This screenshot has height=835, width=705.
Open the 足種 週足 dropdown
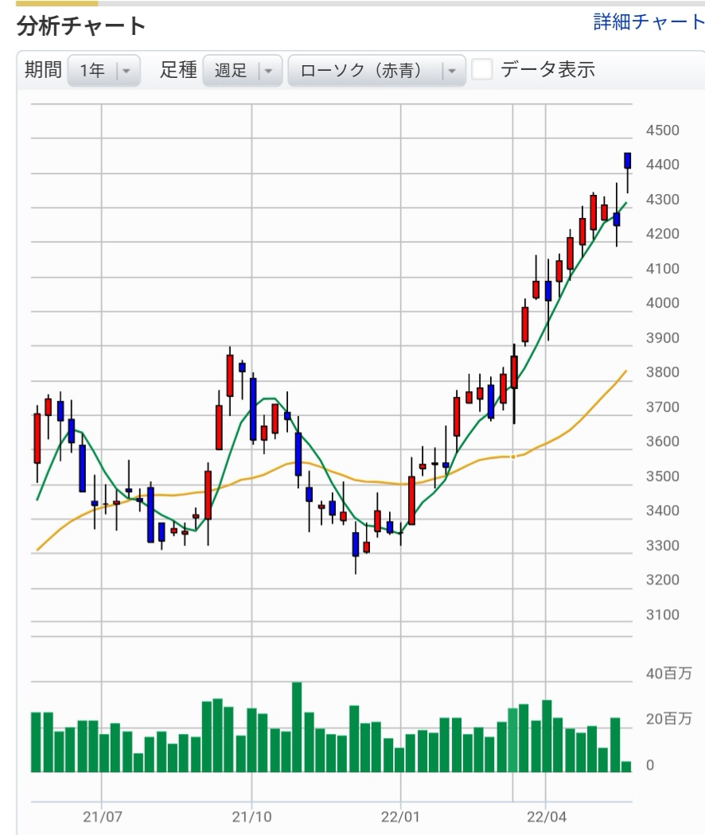(243, 70)
